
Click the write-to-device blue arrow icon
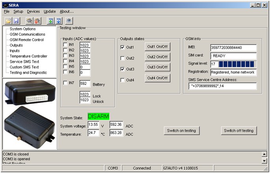[x=59, y=21]
